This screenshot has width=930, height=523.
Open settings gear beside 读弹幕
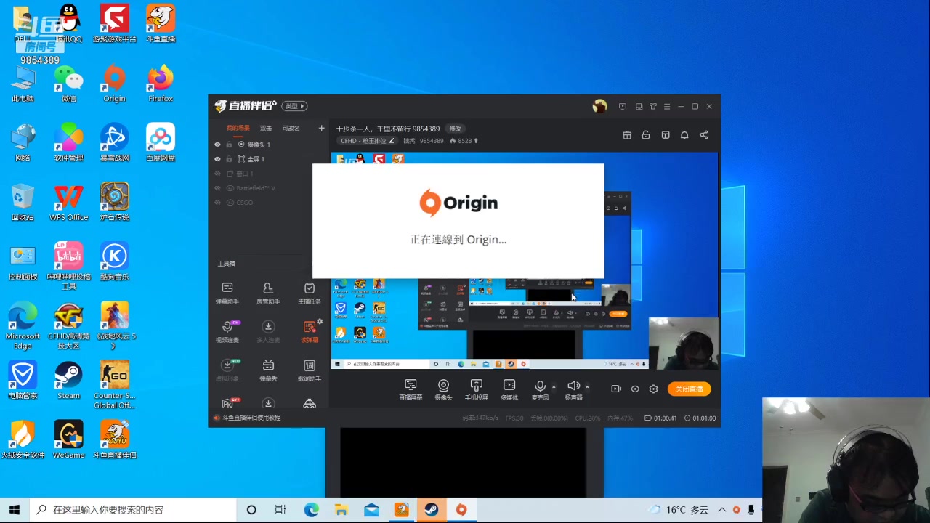click(x=320, y=321)
